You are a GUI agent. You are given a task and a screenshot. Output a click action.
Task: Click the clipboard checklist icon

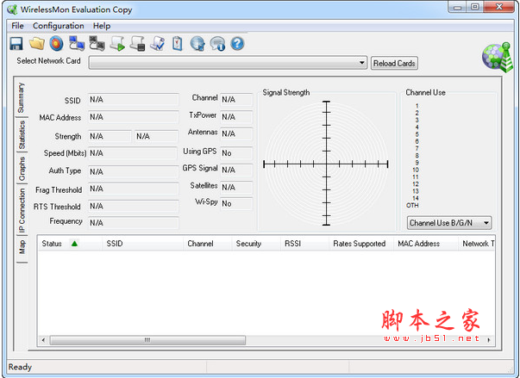[x=178, y=43]
